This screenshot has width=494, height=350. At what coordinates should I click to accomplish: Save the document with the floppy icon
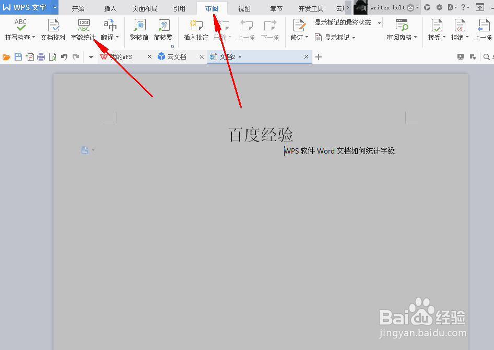(18, 57)
